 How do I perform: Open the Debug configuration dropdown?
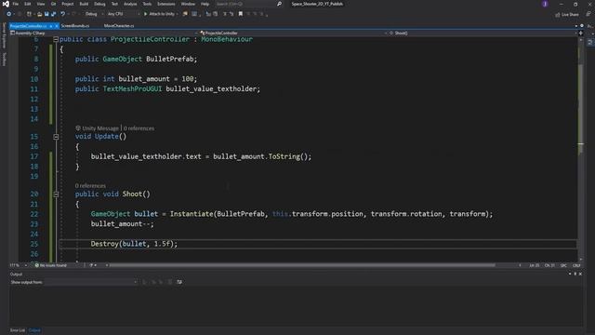click(94, 14)
